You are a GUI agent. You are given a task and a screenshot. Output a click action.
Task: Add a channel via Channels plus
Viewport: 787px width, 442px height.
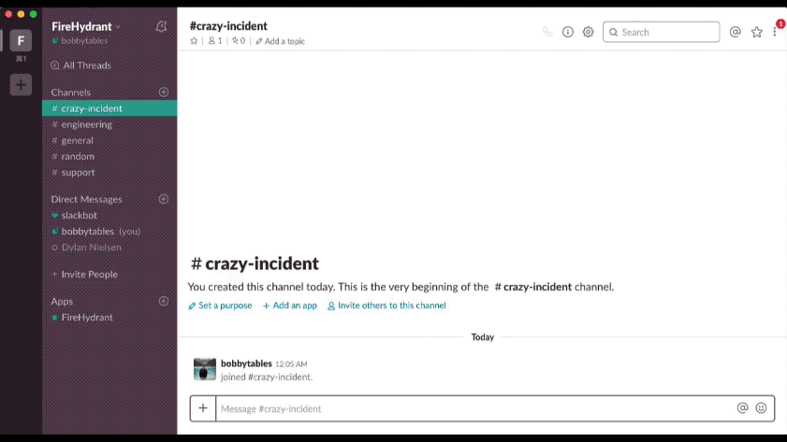(x=164, y=93)
